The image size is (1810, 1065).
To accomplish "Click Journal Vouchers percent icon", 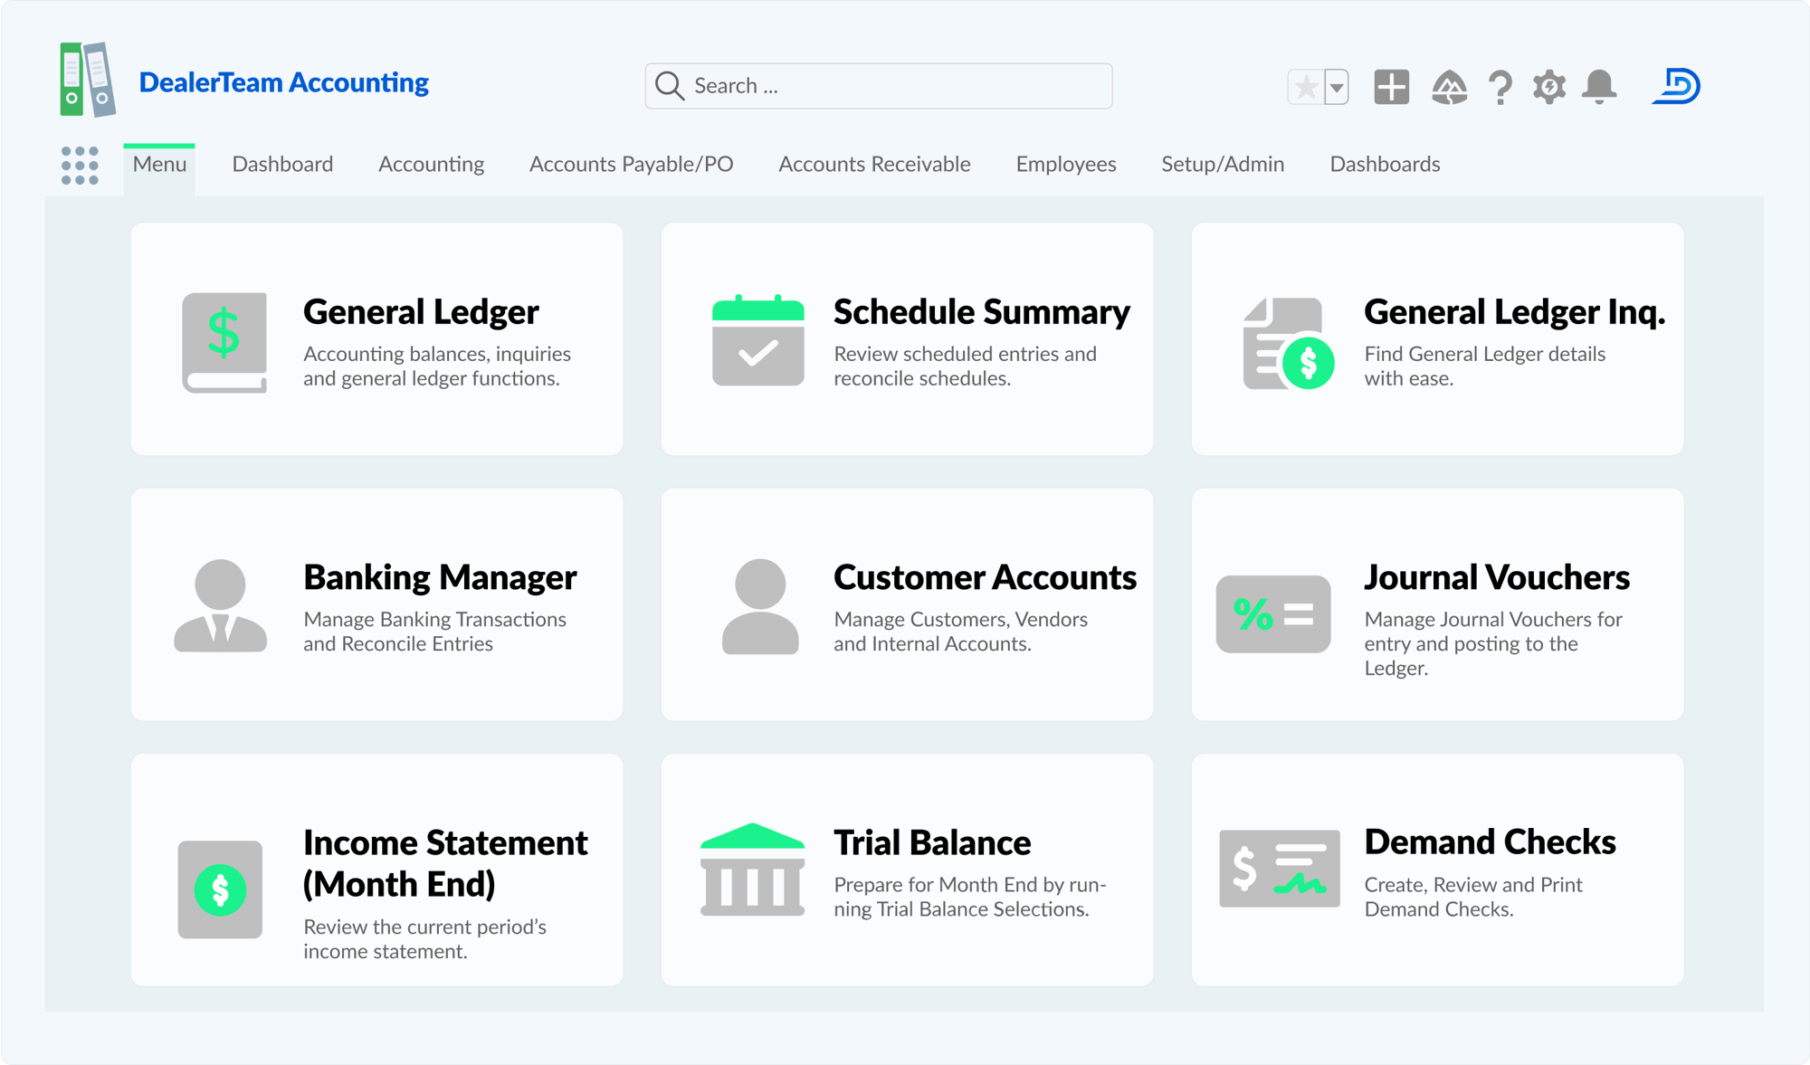I will click(1273, 614).
